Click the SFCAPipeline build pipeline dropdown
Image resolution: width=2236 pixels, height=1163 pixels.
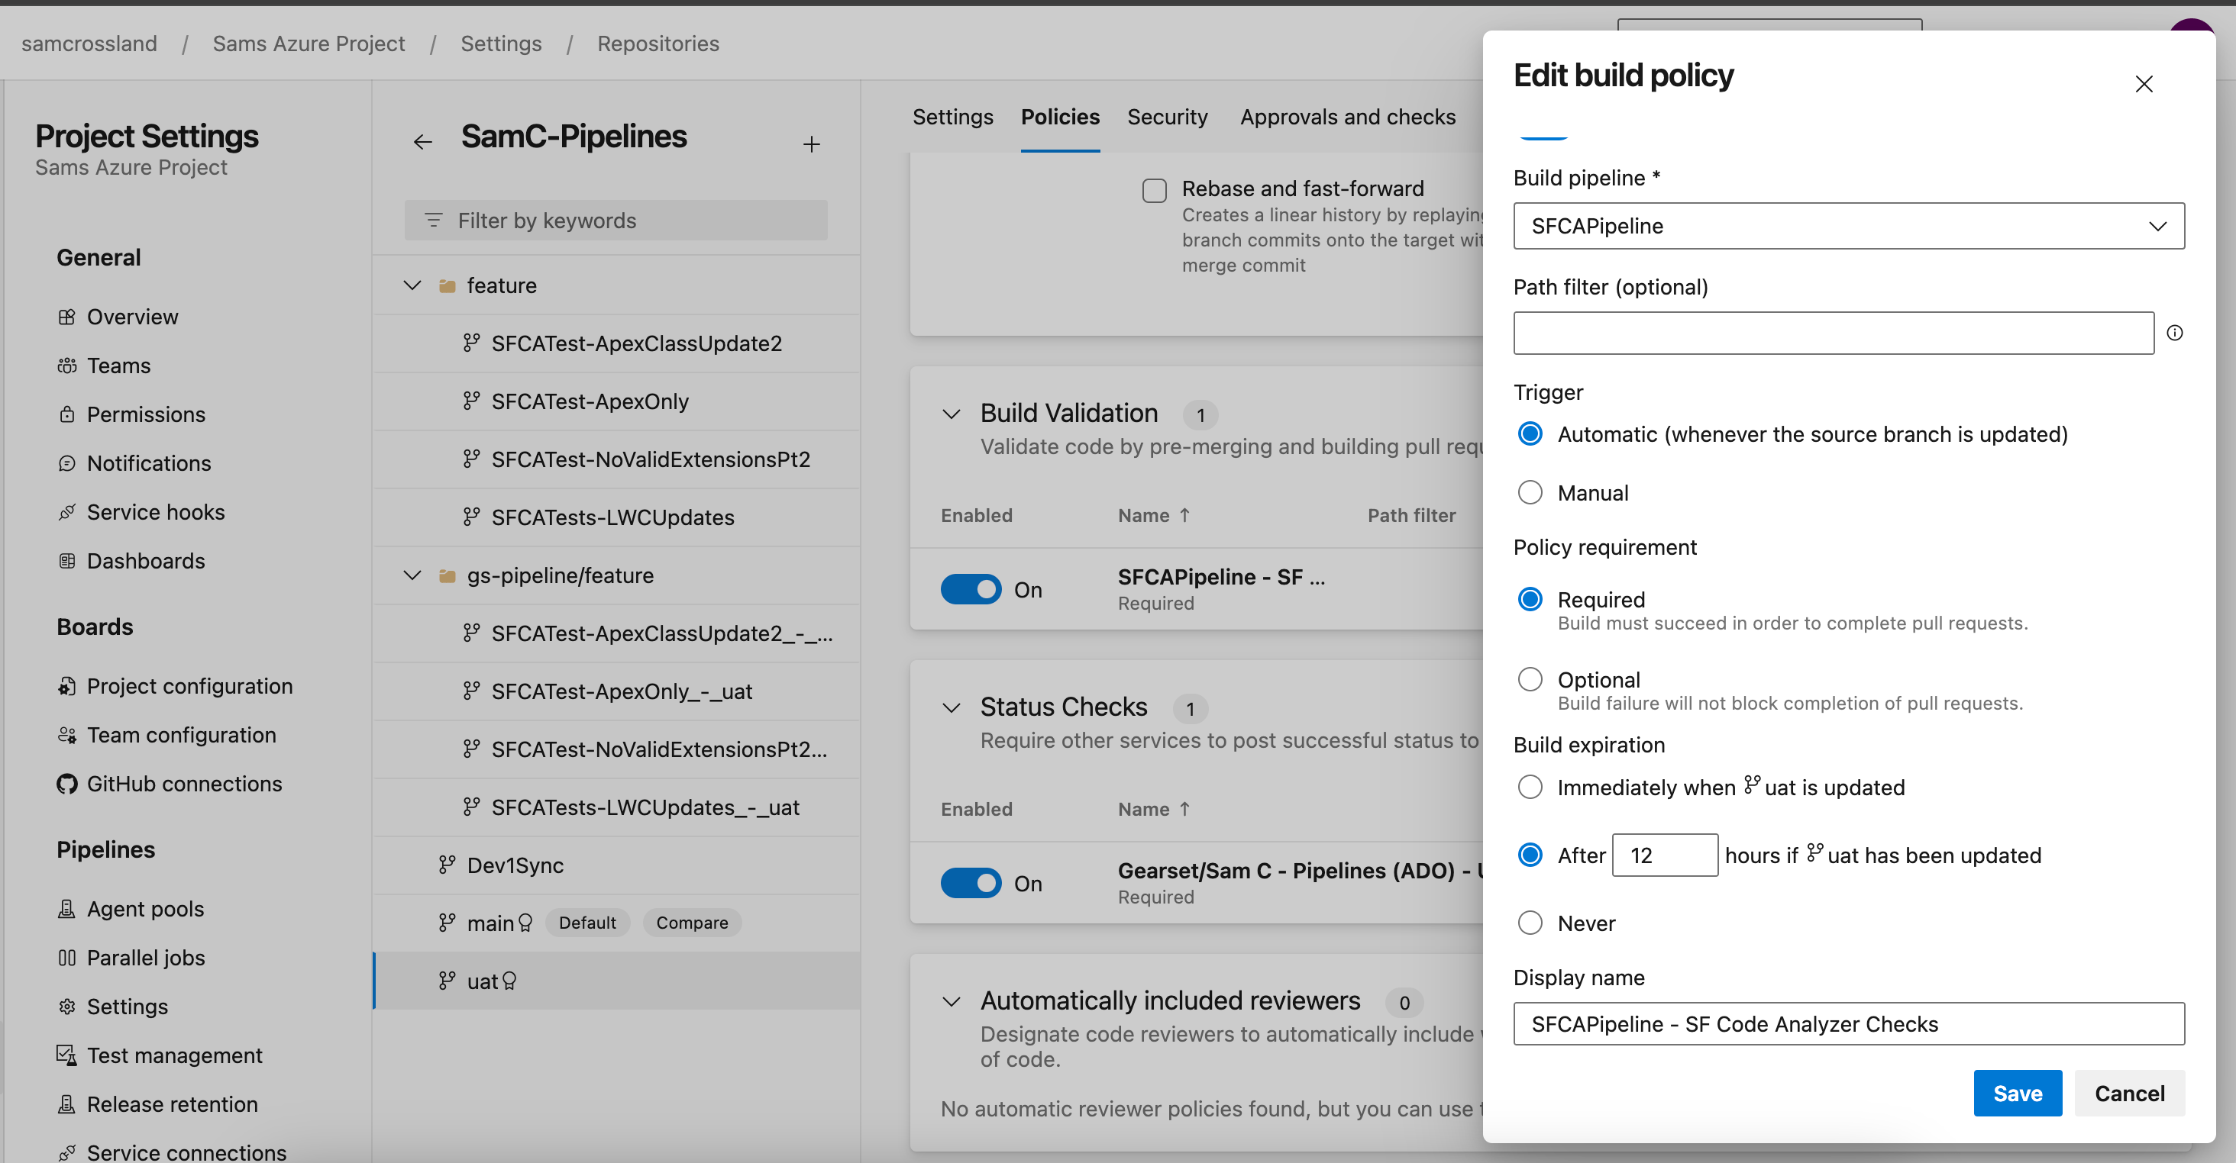[1846, 224]
